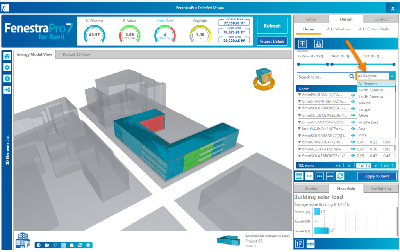This screenshot has width=400, height=252.
Task: Go to last page with >> button
Action: pos(386,166)
